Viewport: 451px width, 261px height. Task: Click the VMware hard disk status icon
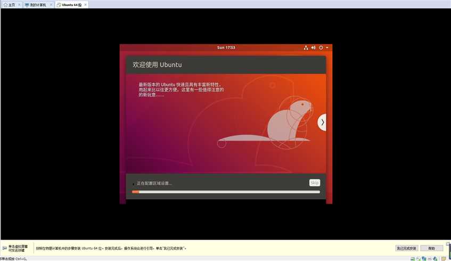coord(413,259)
